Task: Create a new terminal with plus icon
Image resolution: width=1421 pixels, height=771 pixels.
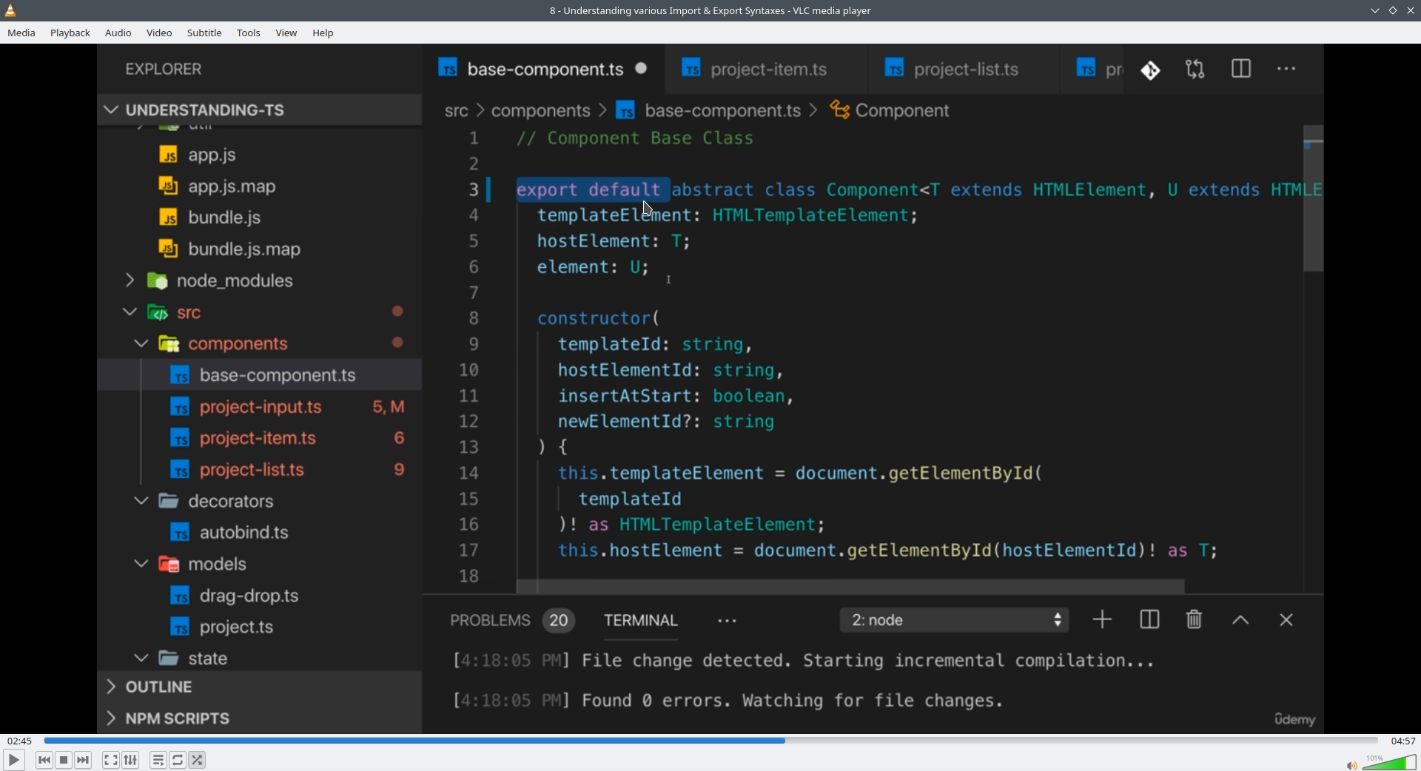Action: pos(1103,620)
